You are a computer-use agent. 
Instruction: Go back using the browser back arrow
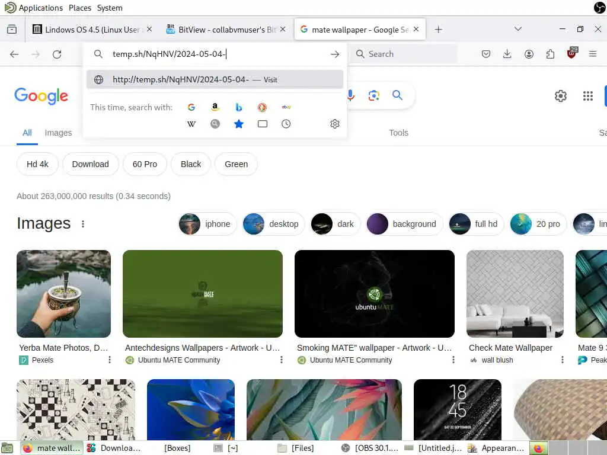(x=14, y=54)
